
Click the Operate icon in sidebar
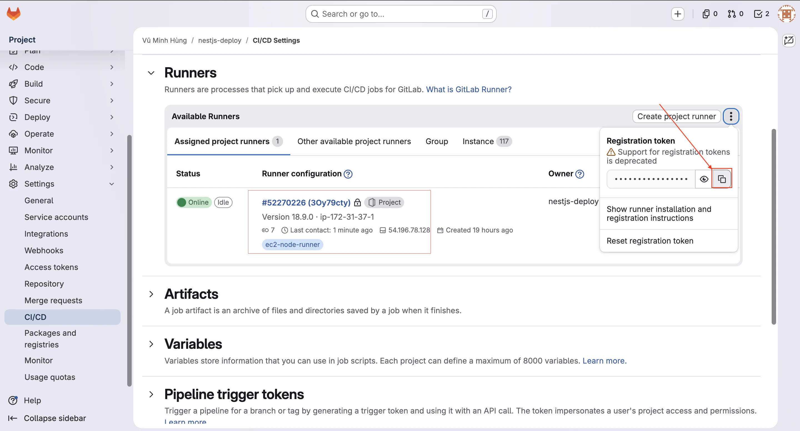(13, 134)
